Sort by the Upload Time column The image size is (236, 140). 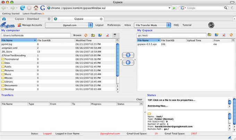(200, 41)
